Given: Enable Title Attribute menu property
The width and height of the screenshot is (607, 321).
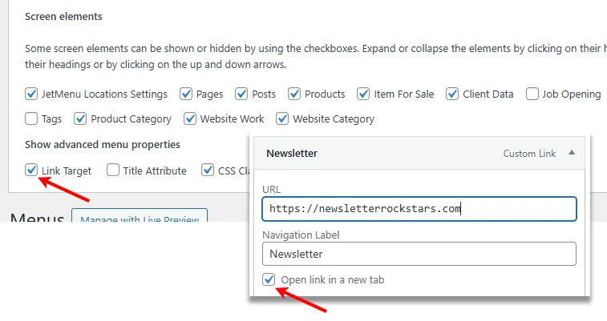Looking at the screenshot, I should pos(113,170).
